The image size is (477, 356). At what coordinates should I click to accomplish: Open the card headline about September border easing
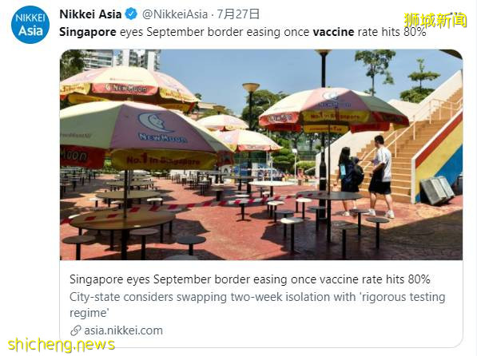[250, 279]
